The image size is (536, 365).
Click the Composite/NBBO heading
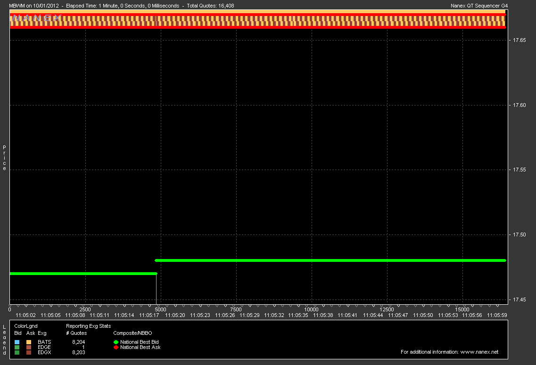[x=132, y=333]
